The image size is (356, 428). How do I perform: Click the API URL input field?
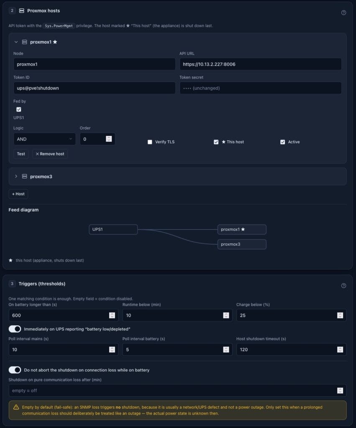coord(260,64)
